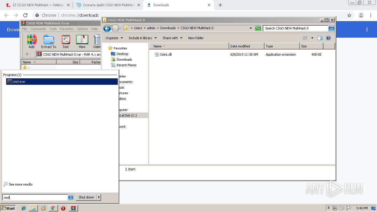The width and height of the screenshot is (377, 212).
Task: Click the Start menu search input box
Action: [35, 197]
